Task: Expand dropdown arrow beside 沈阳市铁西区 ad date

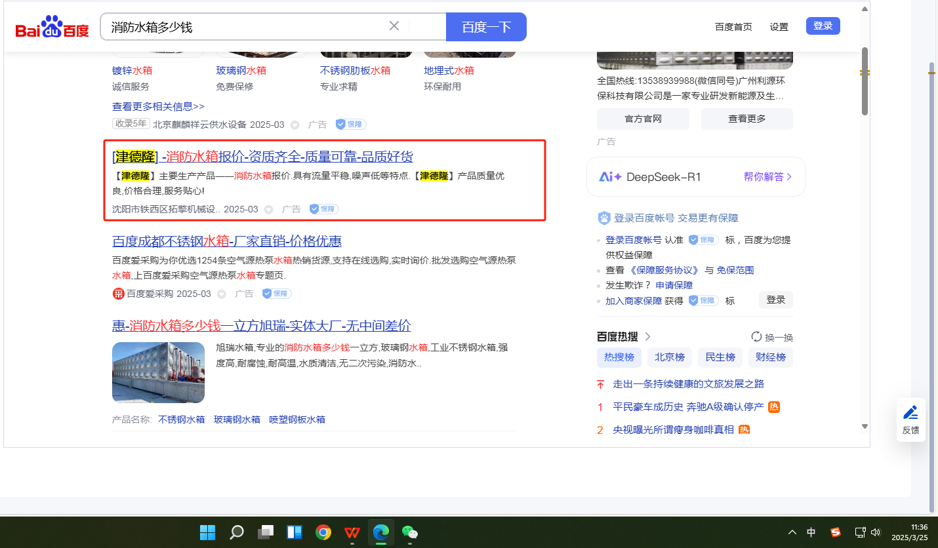Action: pos(268,210)
